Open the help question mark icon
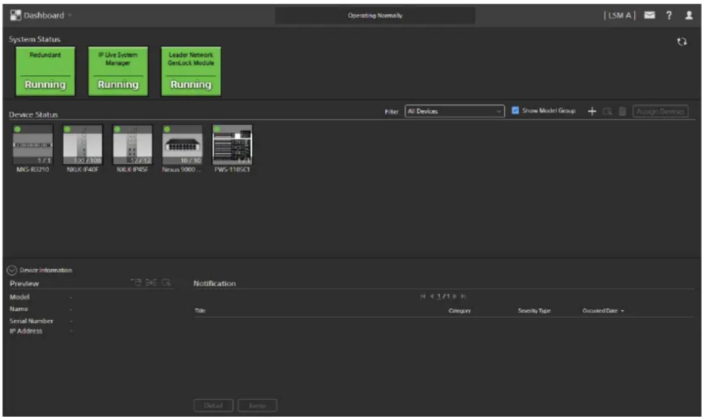The height and width of the screenshot is (417, 702). (x=669, y=15)
